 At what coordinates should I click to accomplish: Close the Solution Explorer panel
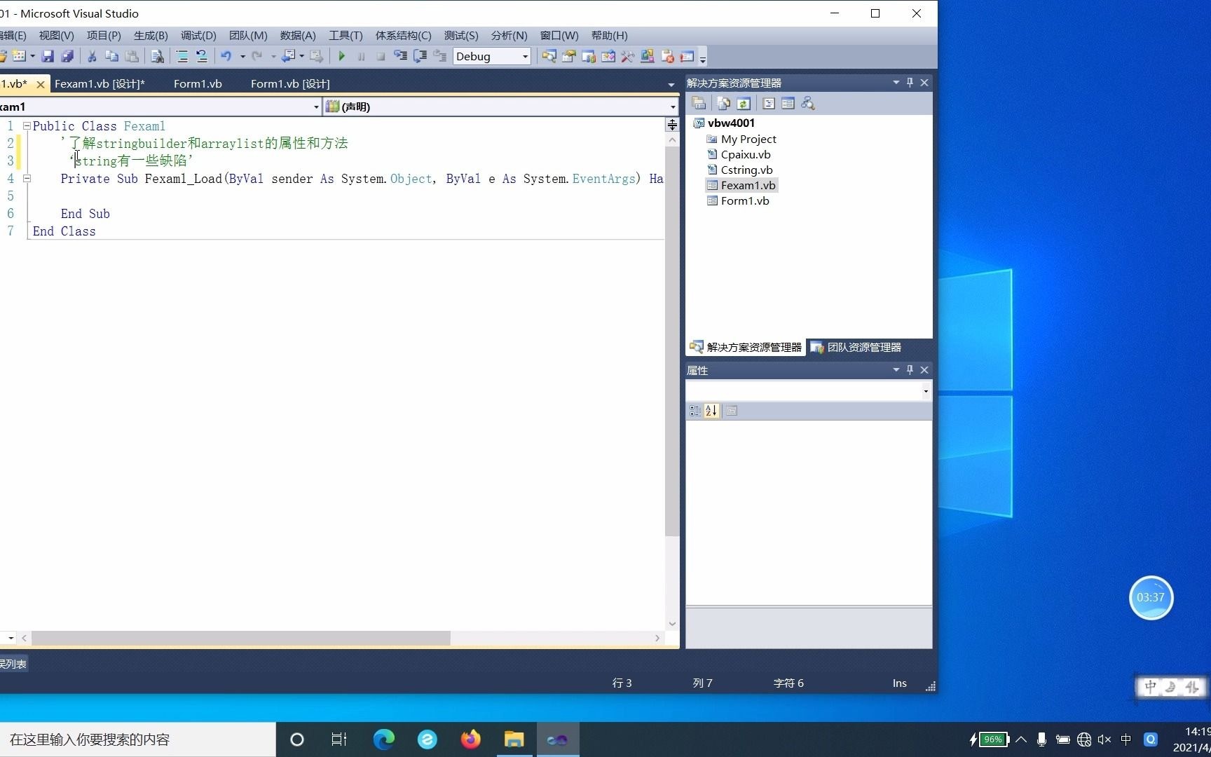coord(924,83)
